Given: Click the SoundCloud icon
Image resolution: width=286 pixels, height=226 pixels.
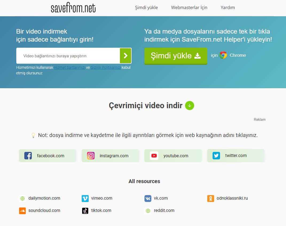Looking at the screenshot, I should (22, 211).
